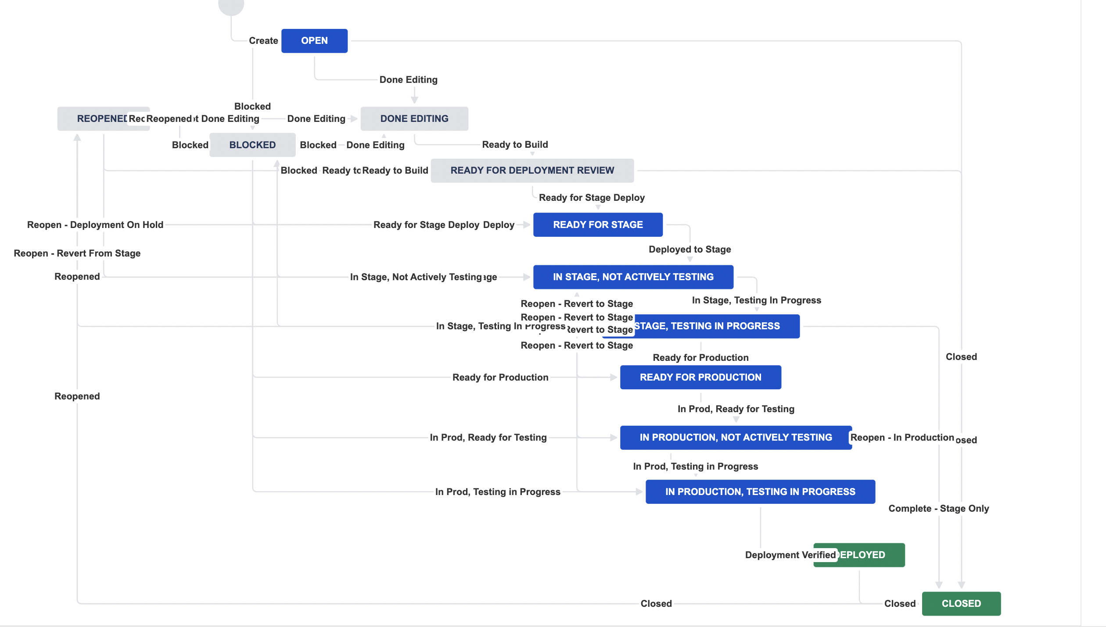Select the Reopen - Deployment On Hold transition
Screen dimensions: 1106x627
coord(95,224)
